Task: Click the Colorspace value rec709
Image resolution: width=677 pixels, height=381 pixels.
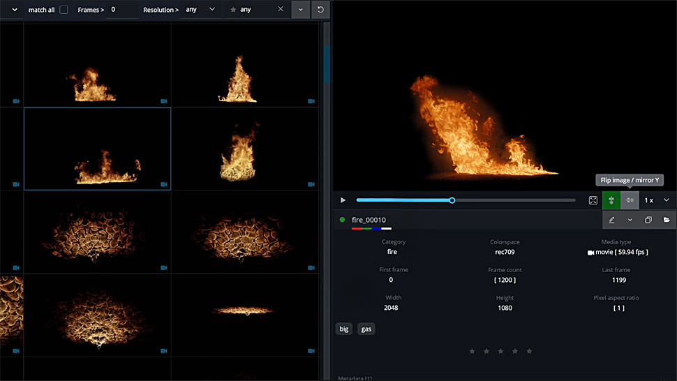Action: tap(505, 252)
